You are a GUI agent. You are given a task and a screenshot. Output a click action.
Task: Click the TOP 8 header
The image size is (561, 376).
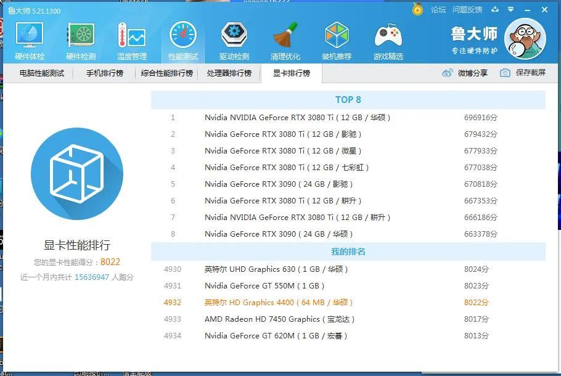348,100
